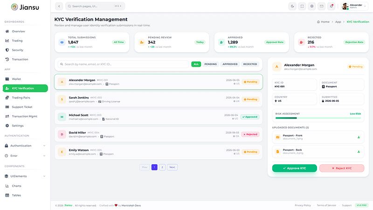Open Transaction in sidebar
Screen dimensions: 373x210
25,59
